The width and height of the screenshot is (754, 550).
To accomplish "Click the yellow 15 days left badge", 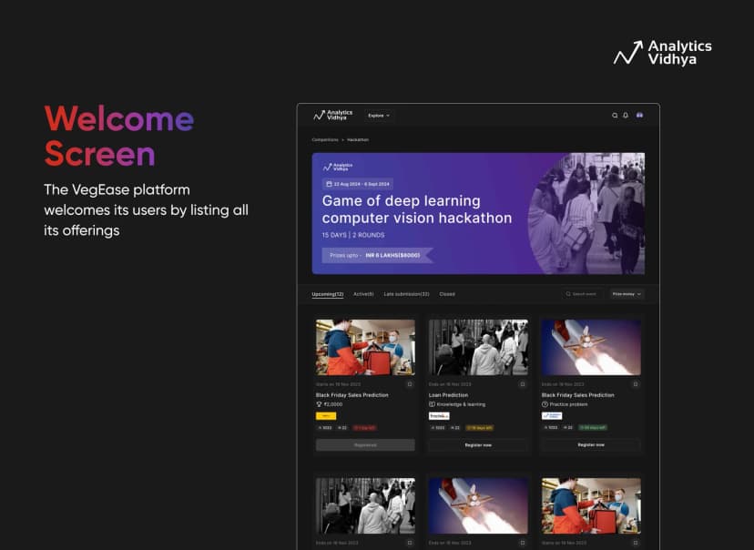I will (479, 428).
